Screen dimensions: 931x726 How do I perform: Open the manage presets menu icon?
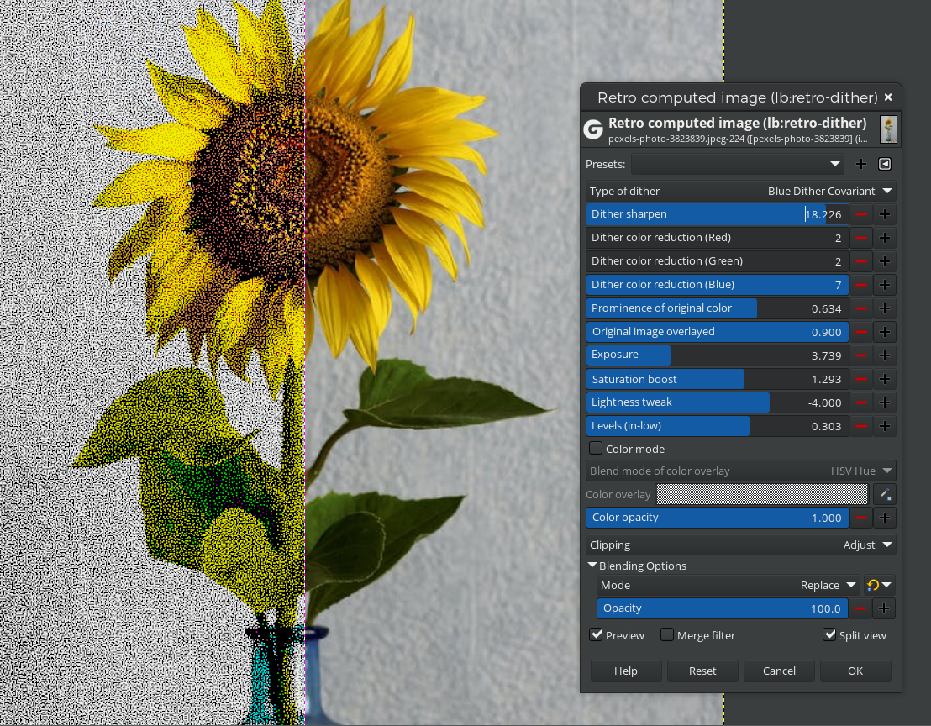885,164
